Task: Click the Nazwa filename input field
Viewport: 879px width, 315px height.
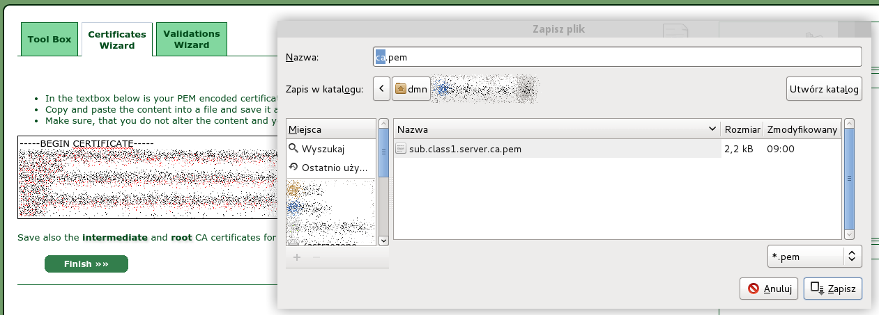Action: [618, 57]
